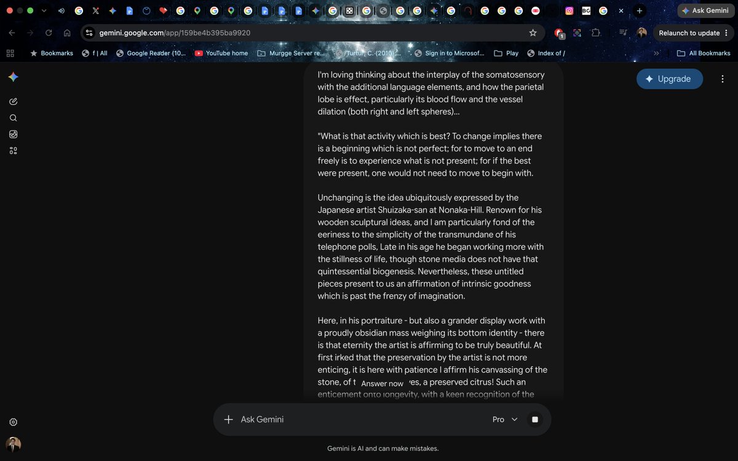Click Relaunch to update button
Screen dimensions: 738x461
click(689, 33)
